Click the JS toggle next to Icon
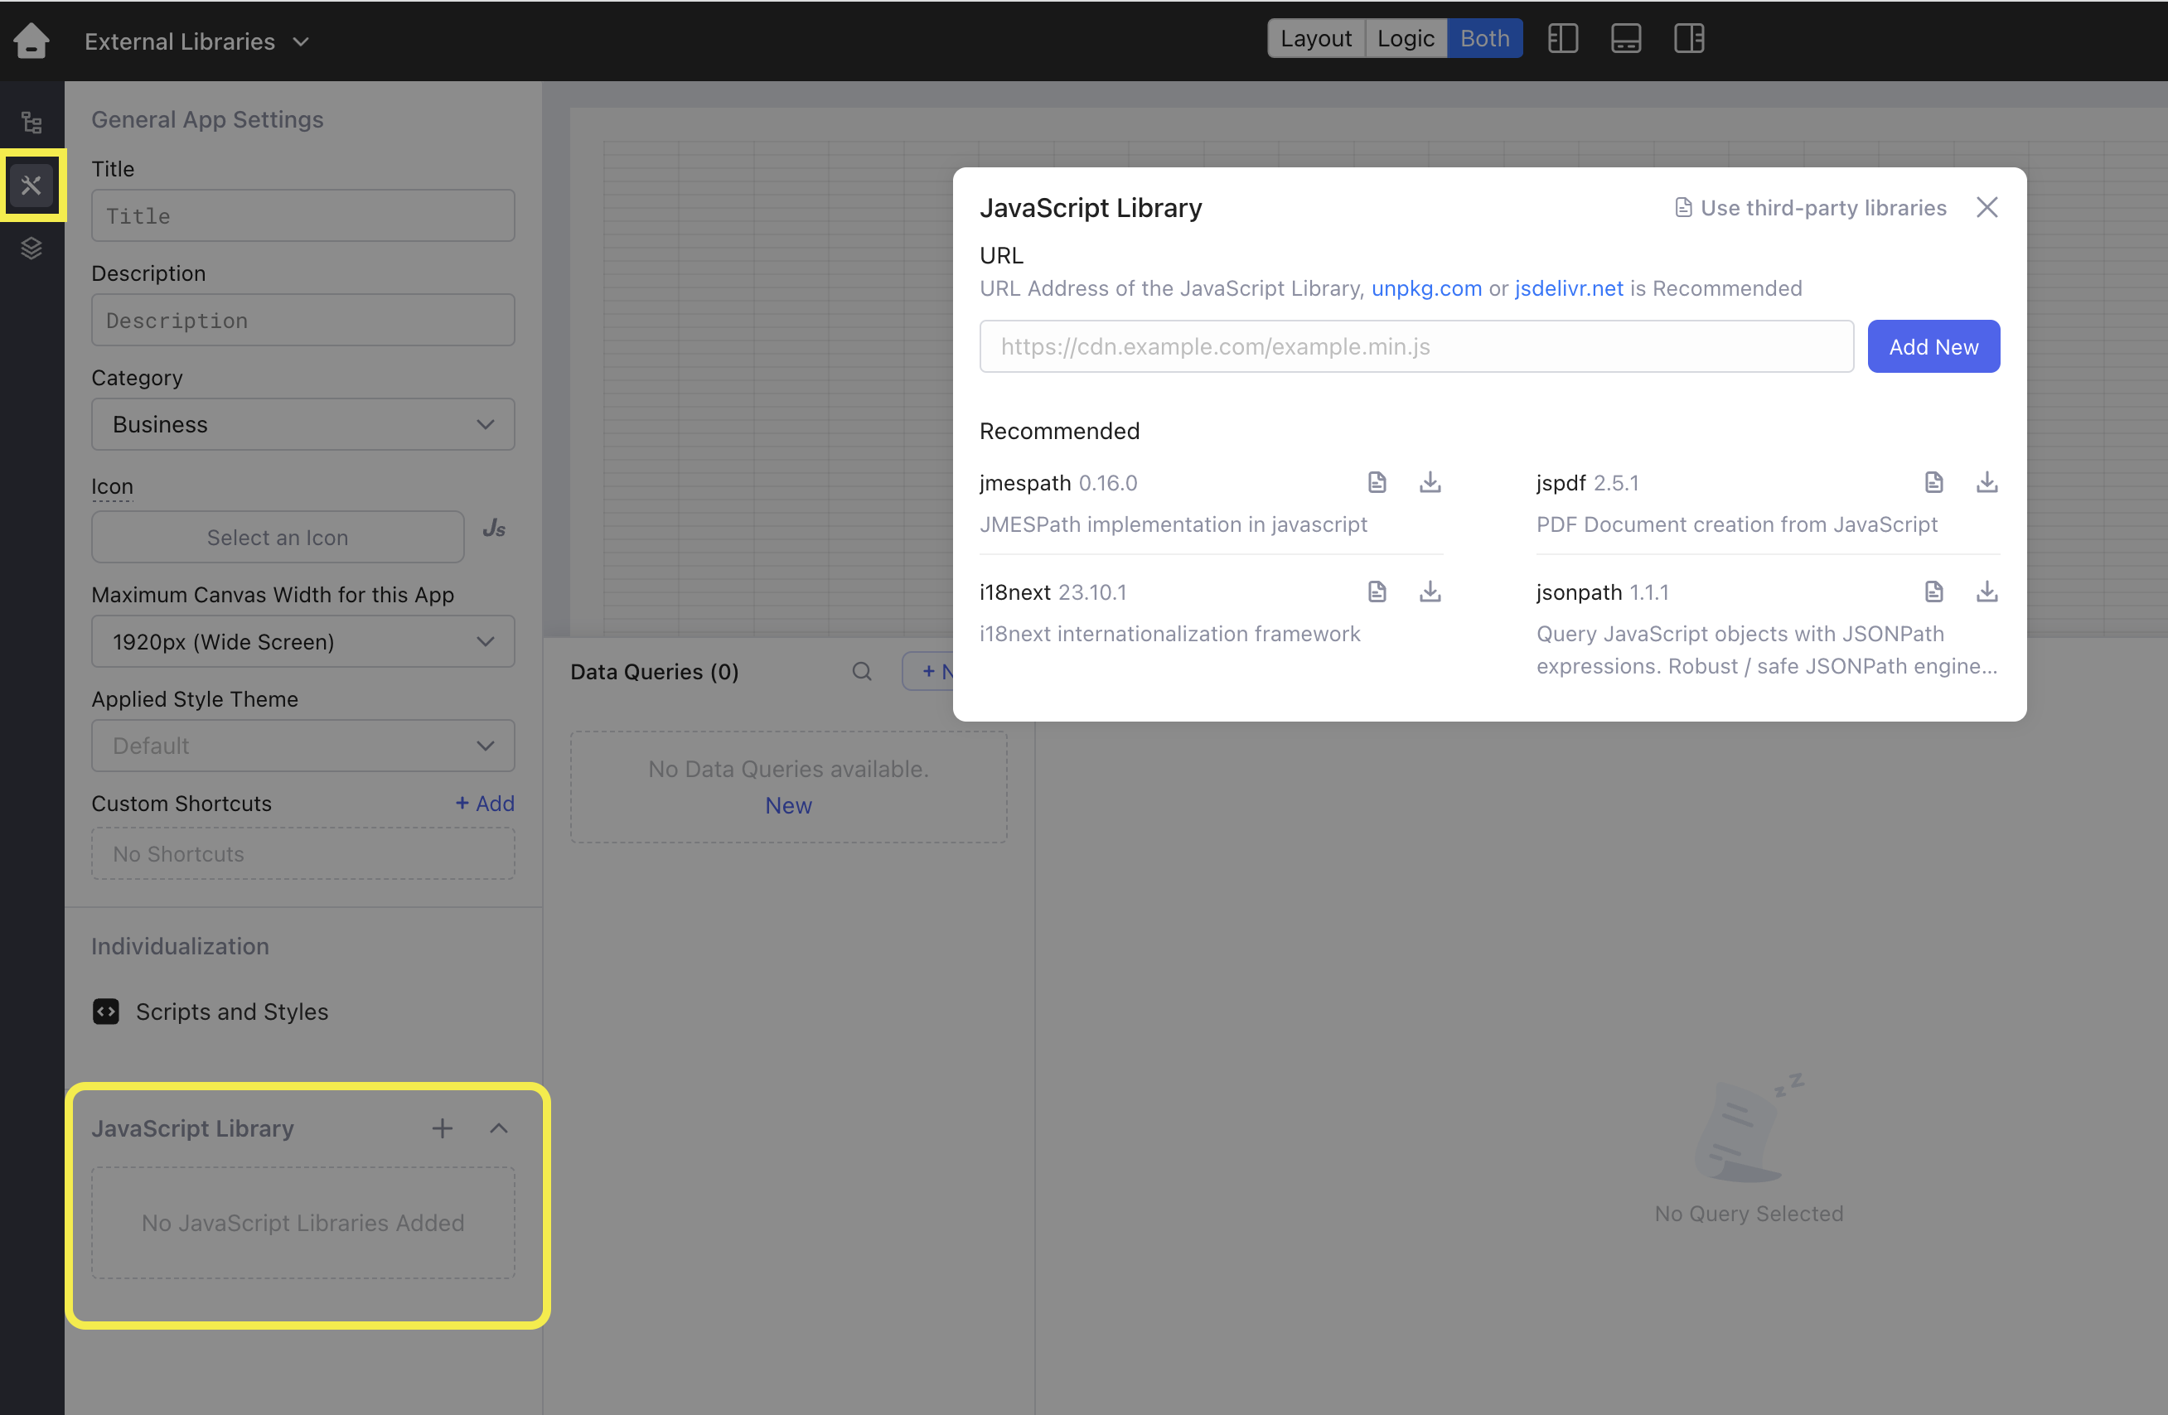This screenshot has height=1415, width=2168. coord(494,529)
